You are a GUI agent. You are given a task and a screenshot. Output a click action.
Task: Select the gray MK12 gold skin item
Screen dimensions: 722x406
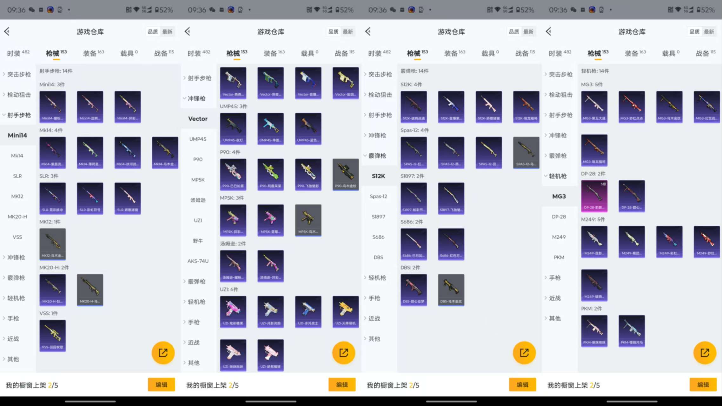coord(52,243)
